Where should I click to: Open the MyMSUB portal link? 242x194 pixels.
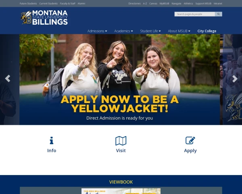[x=164, y=3]
